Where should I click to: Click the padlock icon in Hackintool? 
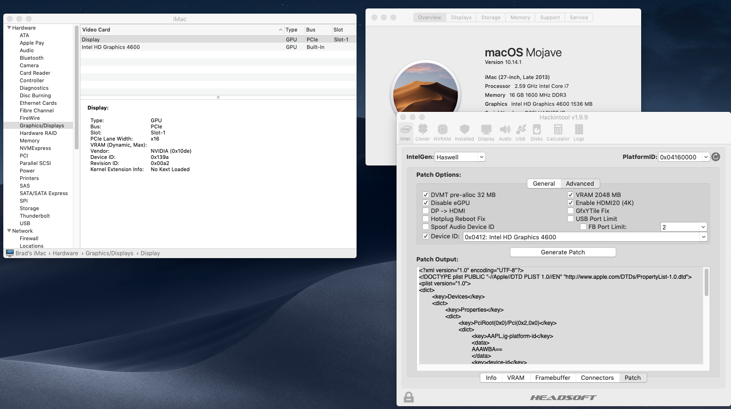pos(409,397)
